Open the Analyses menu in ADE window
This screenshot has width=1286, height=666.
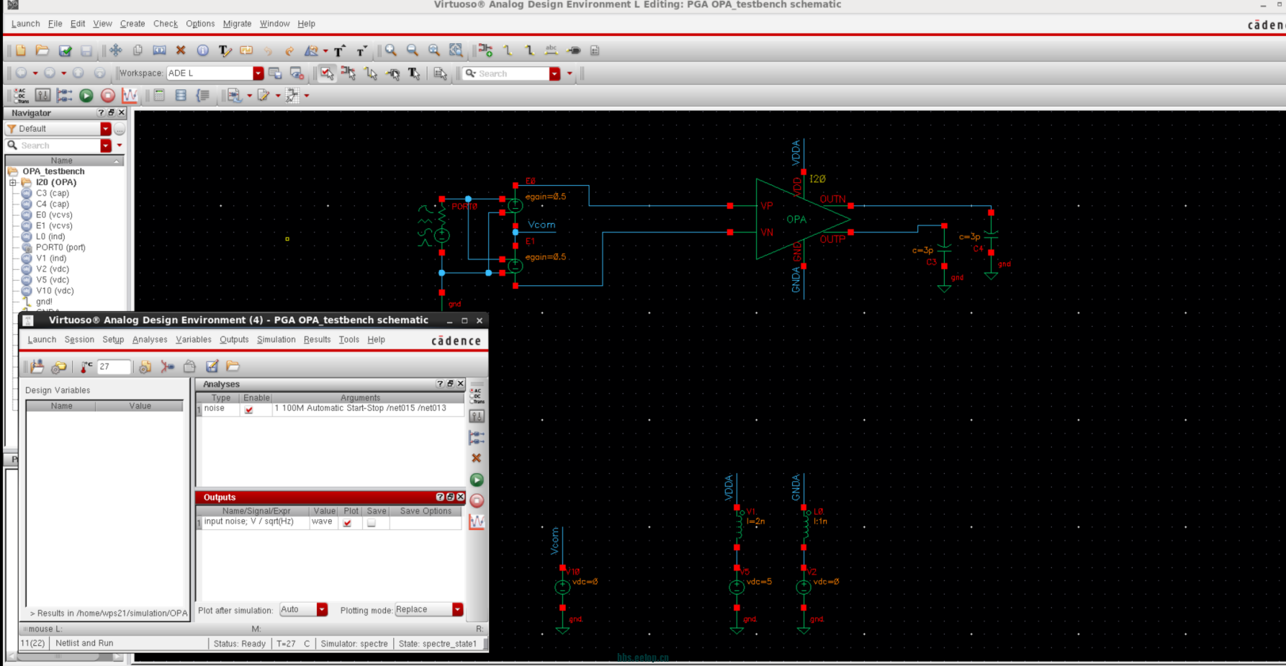150,340
